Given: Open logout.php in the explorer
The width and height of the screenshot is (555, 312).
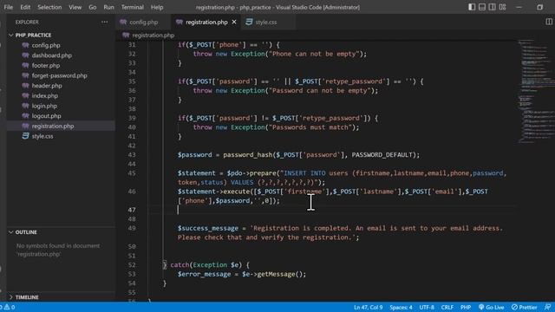Looking at the screenshot, I should (x=46, y=115).
